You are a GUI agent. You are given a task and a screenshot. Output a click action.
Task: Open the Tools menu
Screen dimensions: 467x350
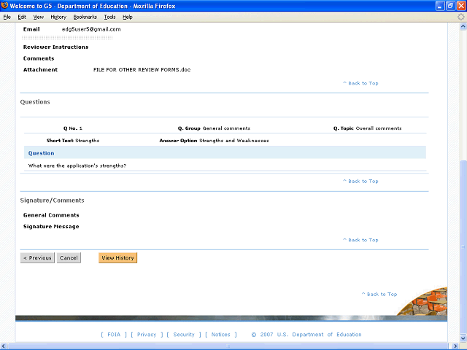click(109, 17)
